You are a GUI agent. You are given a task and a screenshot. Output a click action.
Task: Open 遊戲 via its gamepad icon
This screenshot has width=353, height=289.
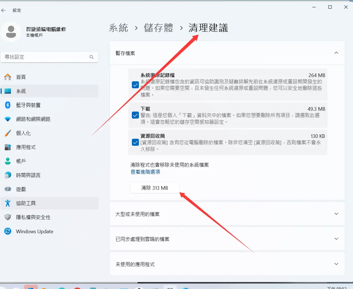tap(8, 189)
